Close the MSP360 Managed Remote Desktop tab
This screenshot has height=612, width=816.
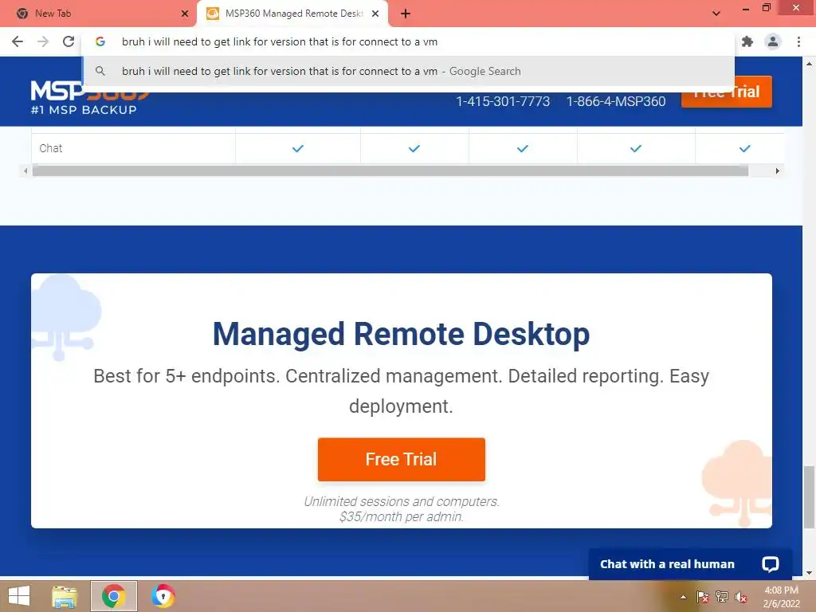click(375, 14)
